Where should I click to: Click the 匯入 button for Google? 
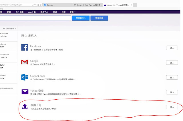coord(172,63)
